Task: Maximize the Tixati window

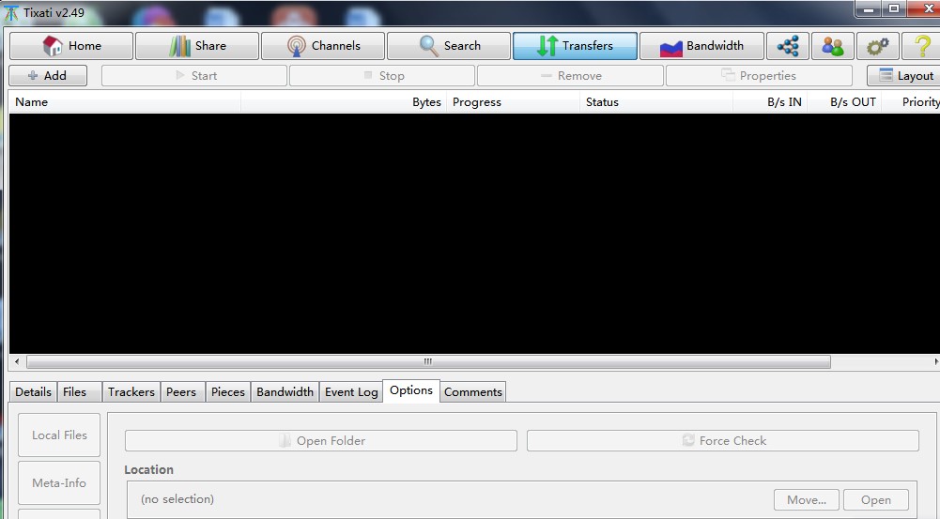Action: [x=894, y=9]
